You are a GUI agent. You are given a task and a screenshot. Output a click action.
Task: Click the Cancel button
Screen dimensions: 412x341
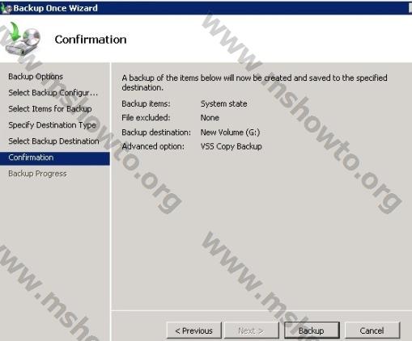372,330
